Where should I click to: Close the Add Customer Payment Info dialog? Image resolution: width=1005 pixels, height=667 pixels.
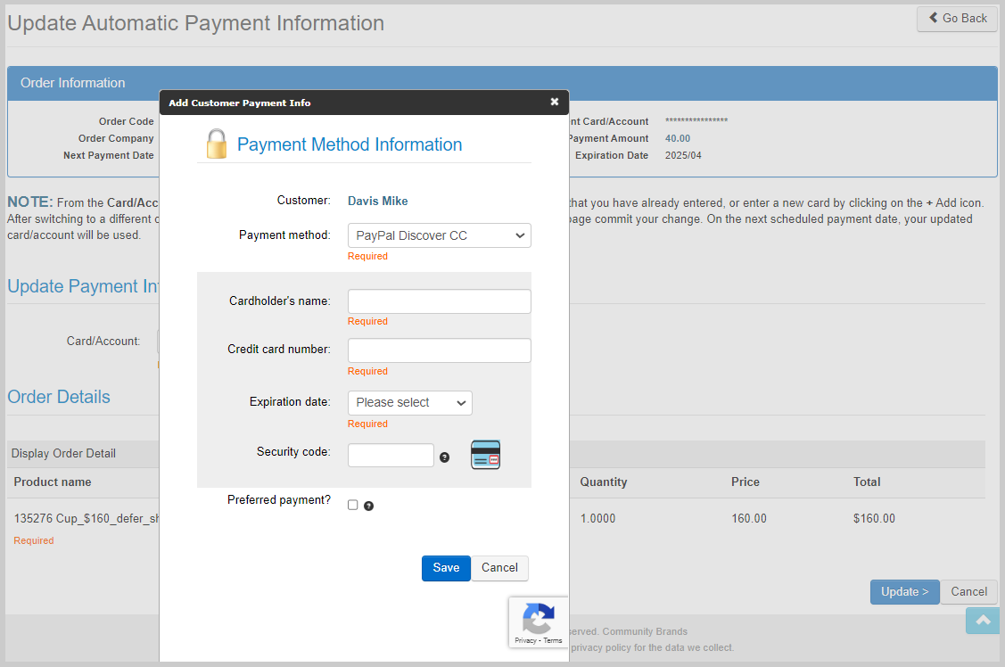pyautogui.click(x=555, y=102)
